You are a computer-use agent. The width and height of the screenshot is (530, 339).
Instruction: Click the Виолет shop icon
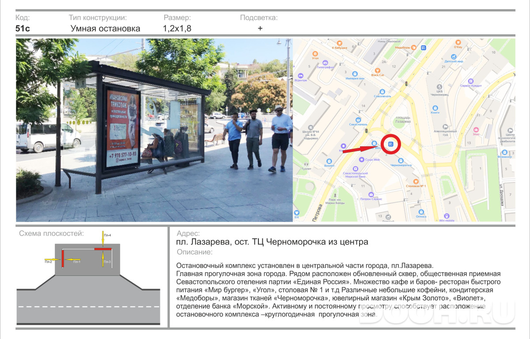(x=328, y=161)
